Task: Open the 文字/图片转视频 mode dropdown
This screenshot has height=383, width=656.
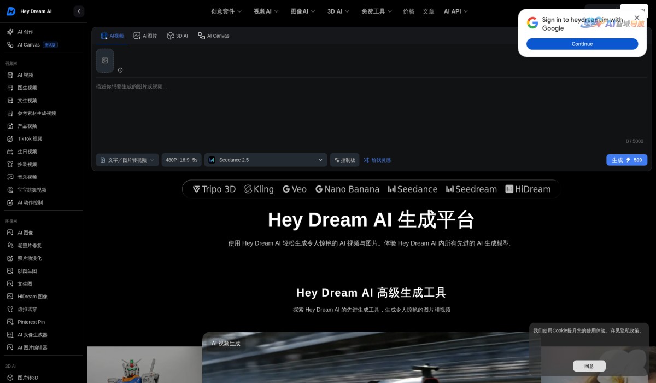Action: click(x=127, y=160)
